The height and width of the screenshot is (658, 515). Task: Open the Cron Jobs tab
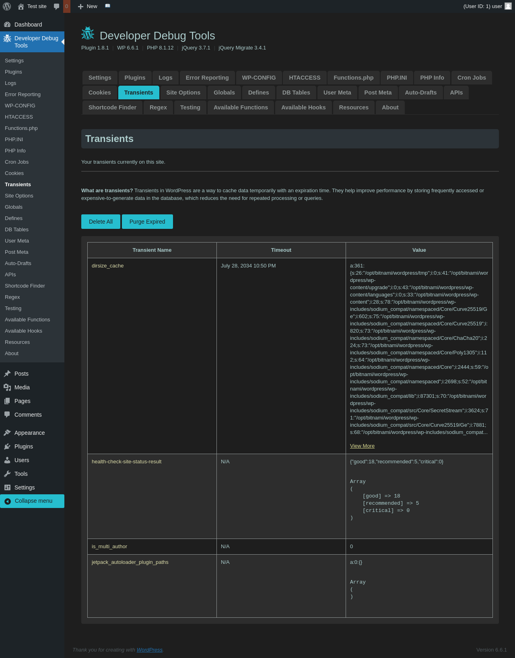tap(472, 78)
